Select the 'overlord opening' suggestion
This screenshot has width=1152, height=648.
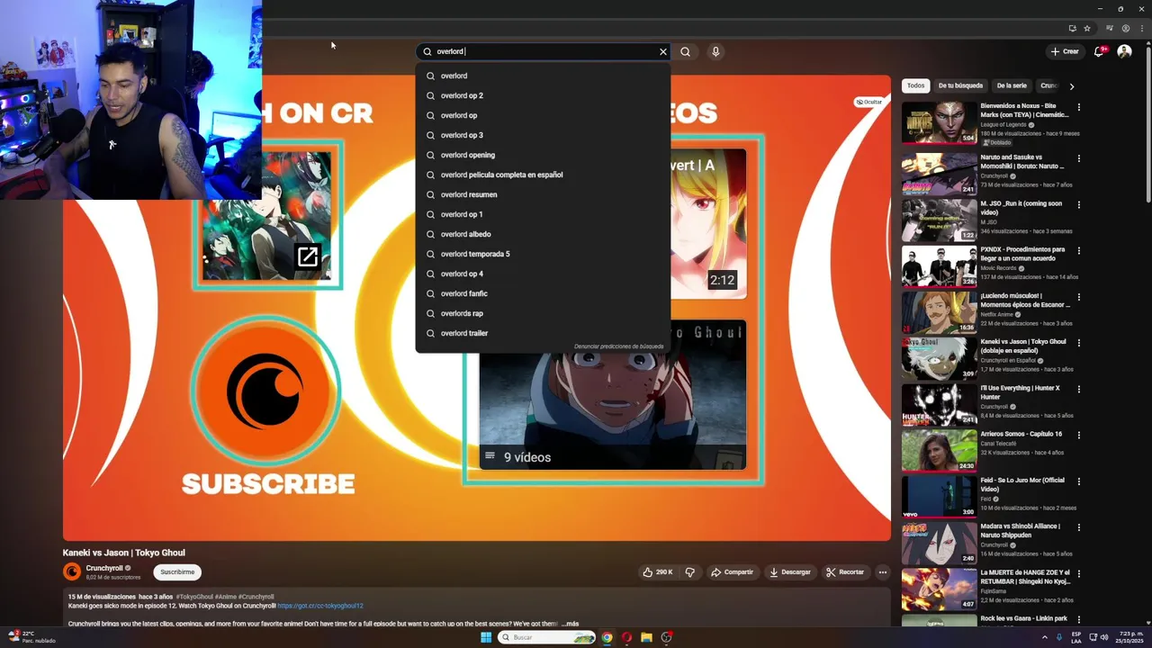click(543, 155)
